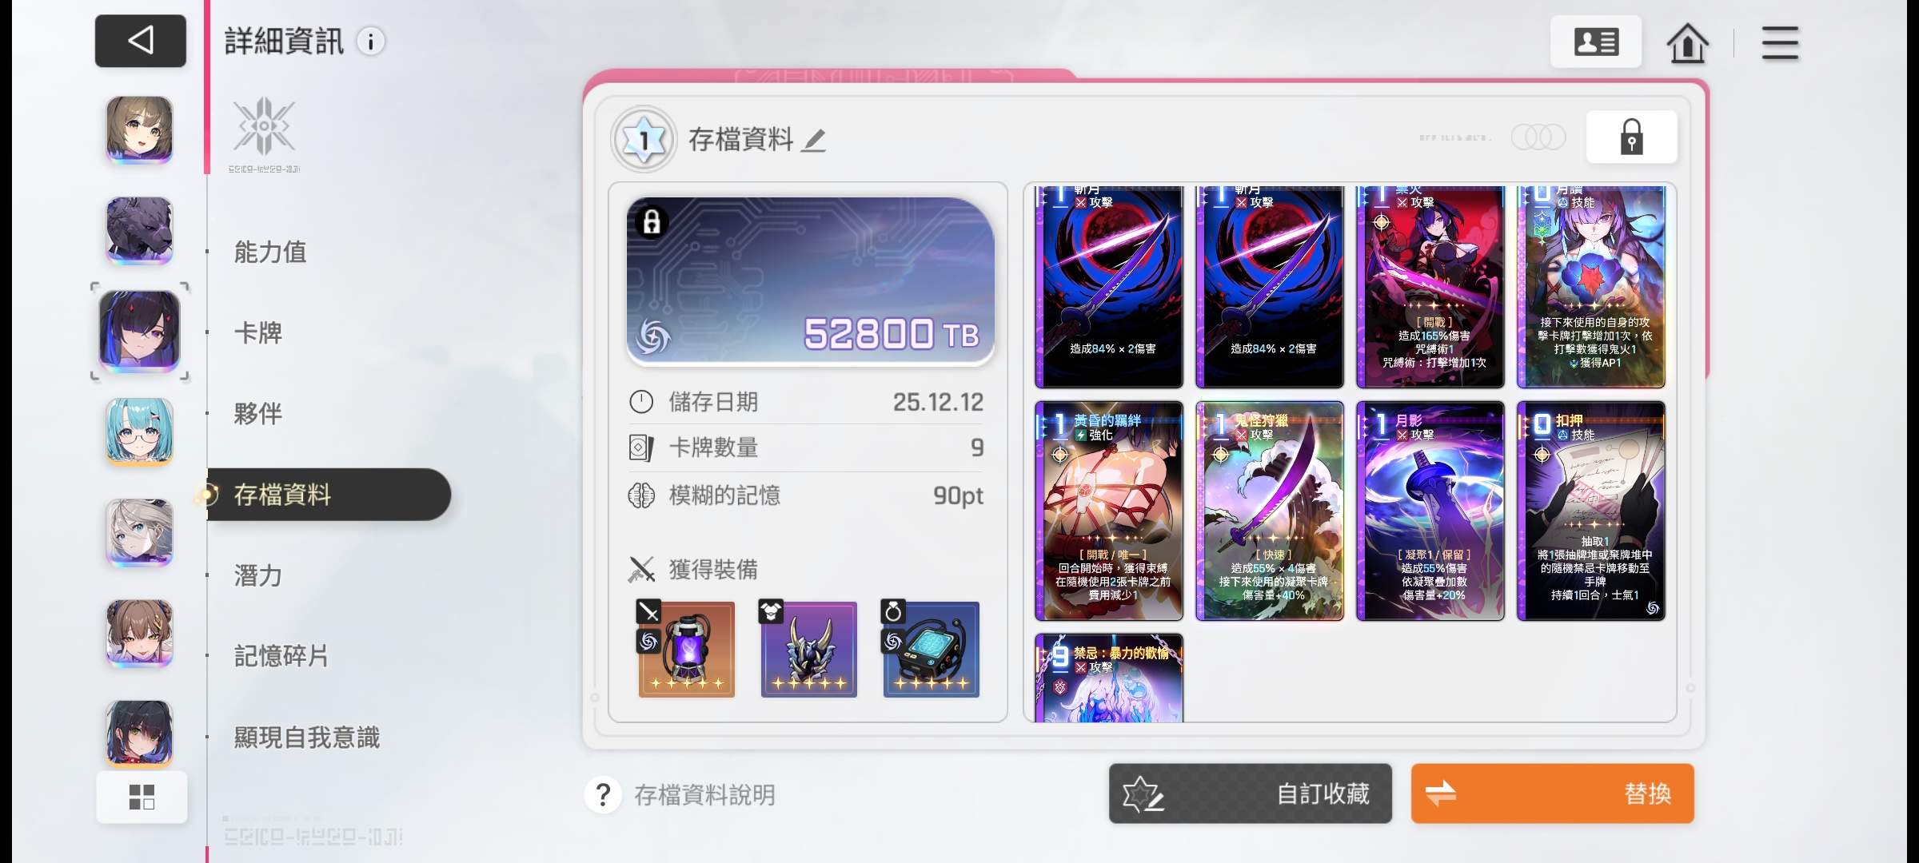Go to home via house icon
Viewport: 1919px width, 863px height.
(1688, 42)
